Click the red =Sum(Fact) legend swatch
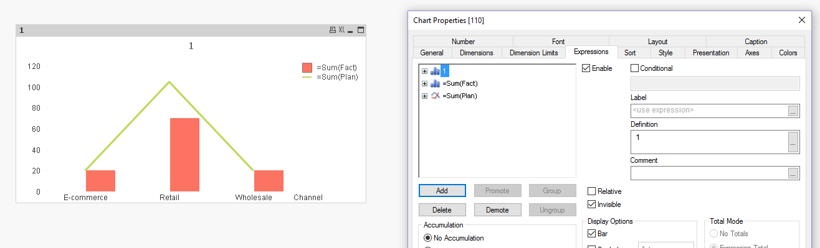820x248 pixels. click(307, 68)
